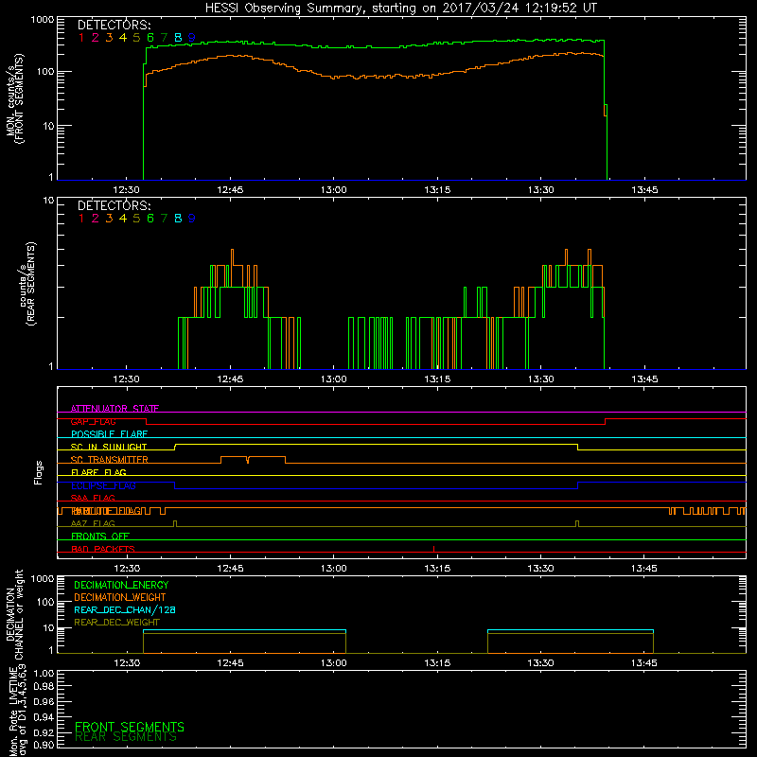Click the FLARE FLAG label
Viewport: 757px width, 757px height.
[x=98, y=472]
